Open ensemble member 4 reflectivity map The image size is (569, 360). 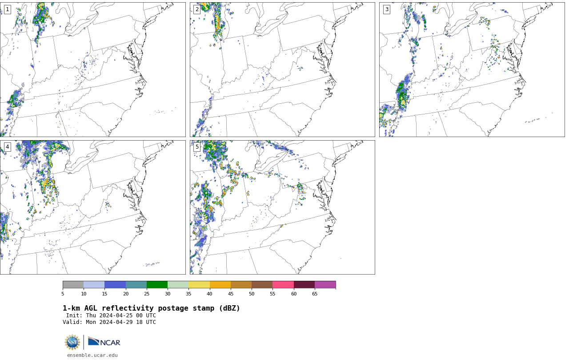pyautogui.click(x=92, y=207)
